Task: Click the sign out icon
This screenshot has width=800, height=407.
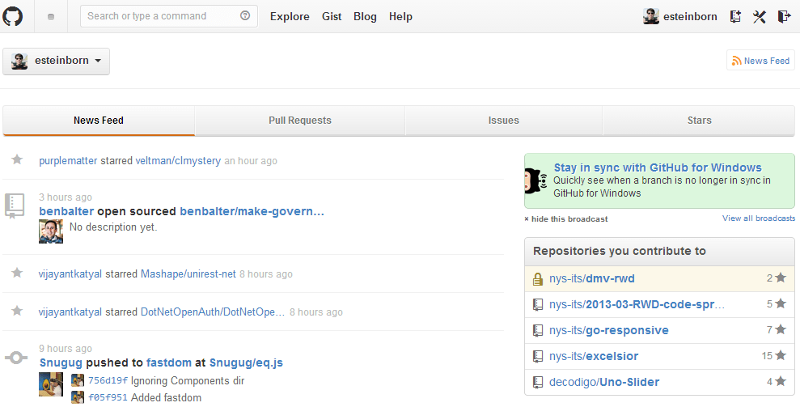Action: pos(783,16)
